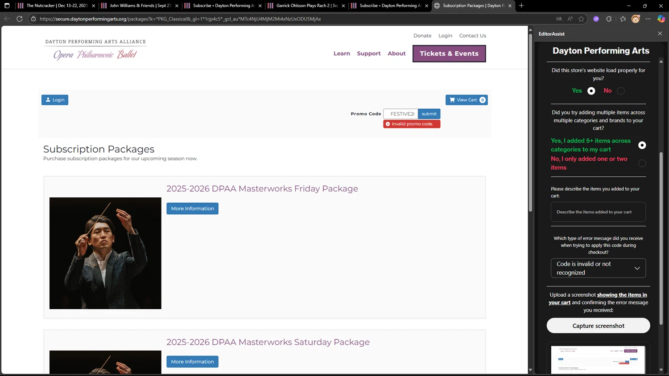Screen dimensions: 669x376
Task: Click the browser address bar
Action: 290,19
